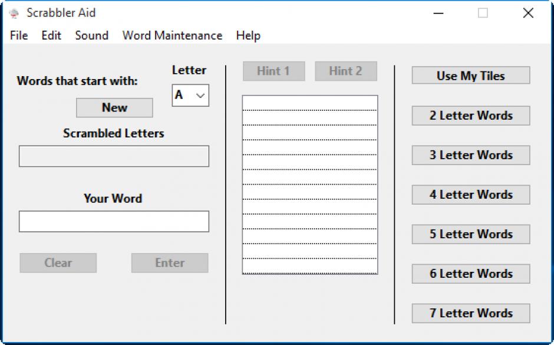The width and height of the screenshot is (554, 345).
Task: Click the Enter button
Action: (x=170, y=262)
